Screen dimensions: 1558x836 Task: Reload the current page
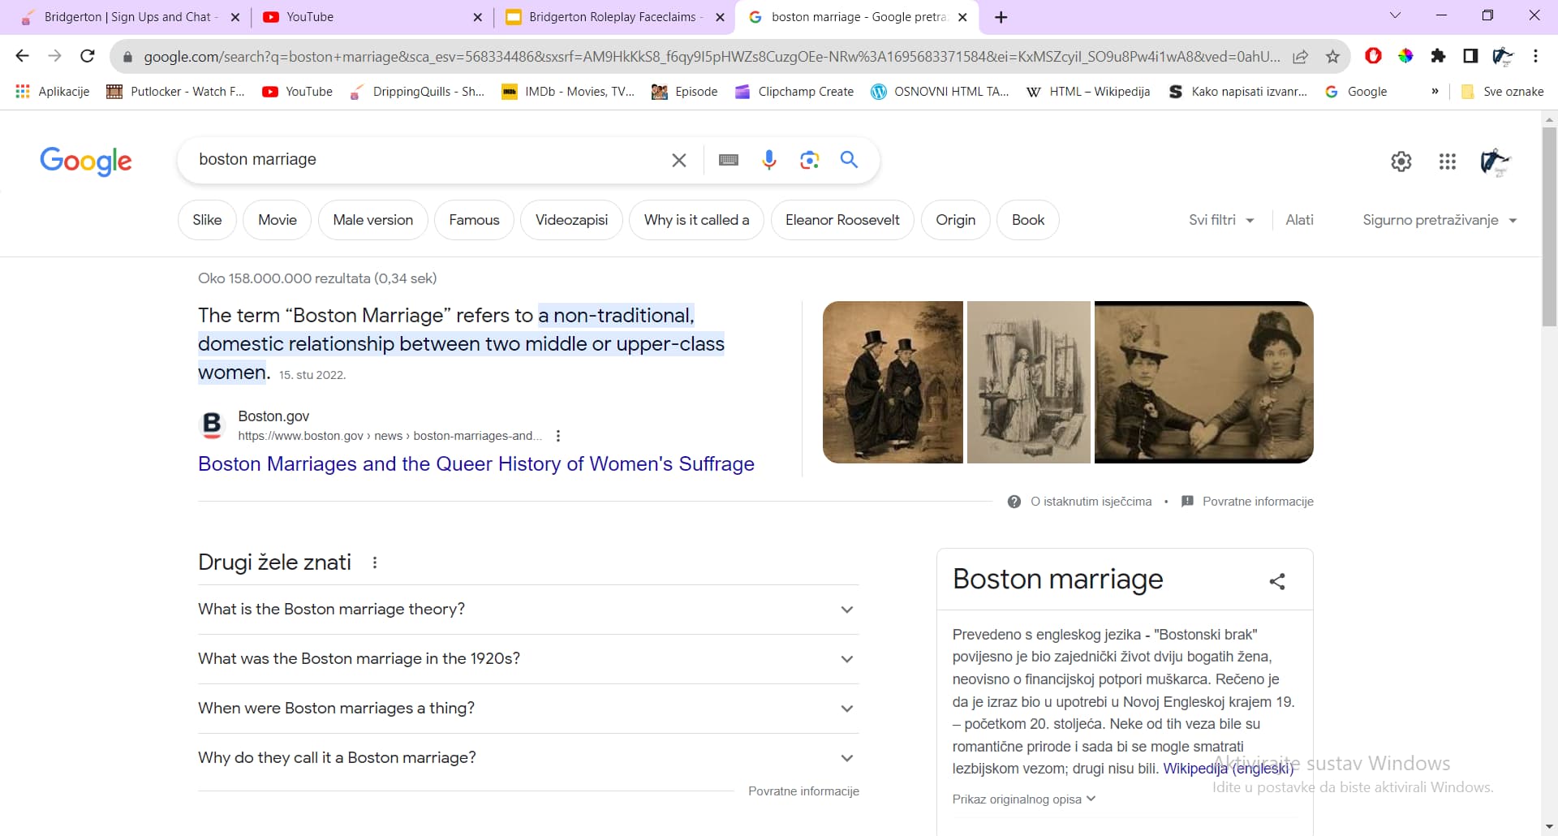point(88,56)
